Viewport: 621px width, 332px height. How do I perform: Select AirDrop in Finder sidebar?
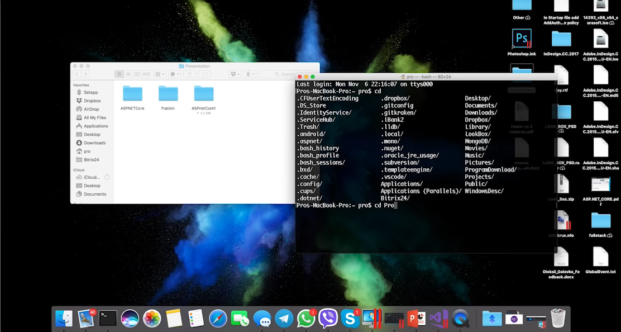pyautogui.click(x=92, y=109)
